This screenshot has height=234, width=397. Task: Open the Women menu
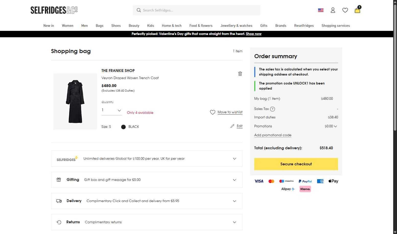click(67, 26)
